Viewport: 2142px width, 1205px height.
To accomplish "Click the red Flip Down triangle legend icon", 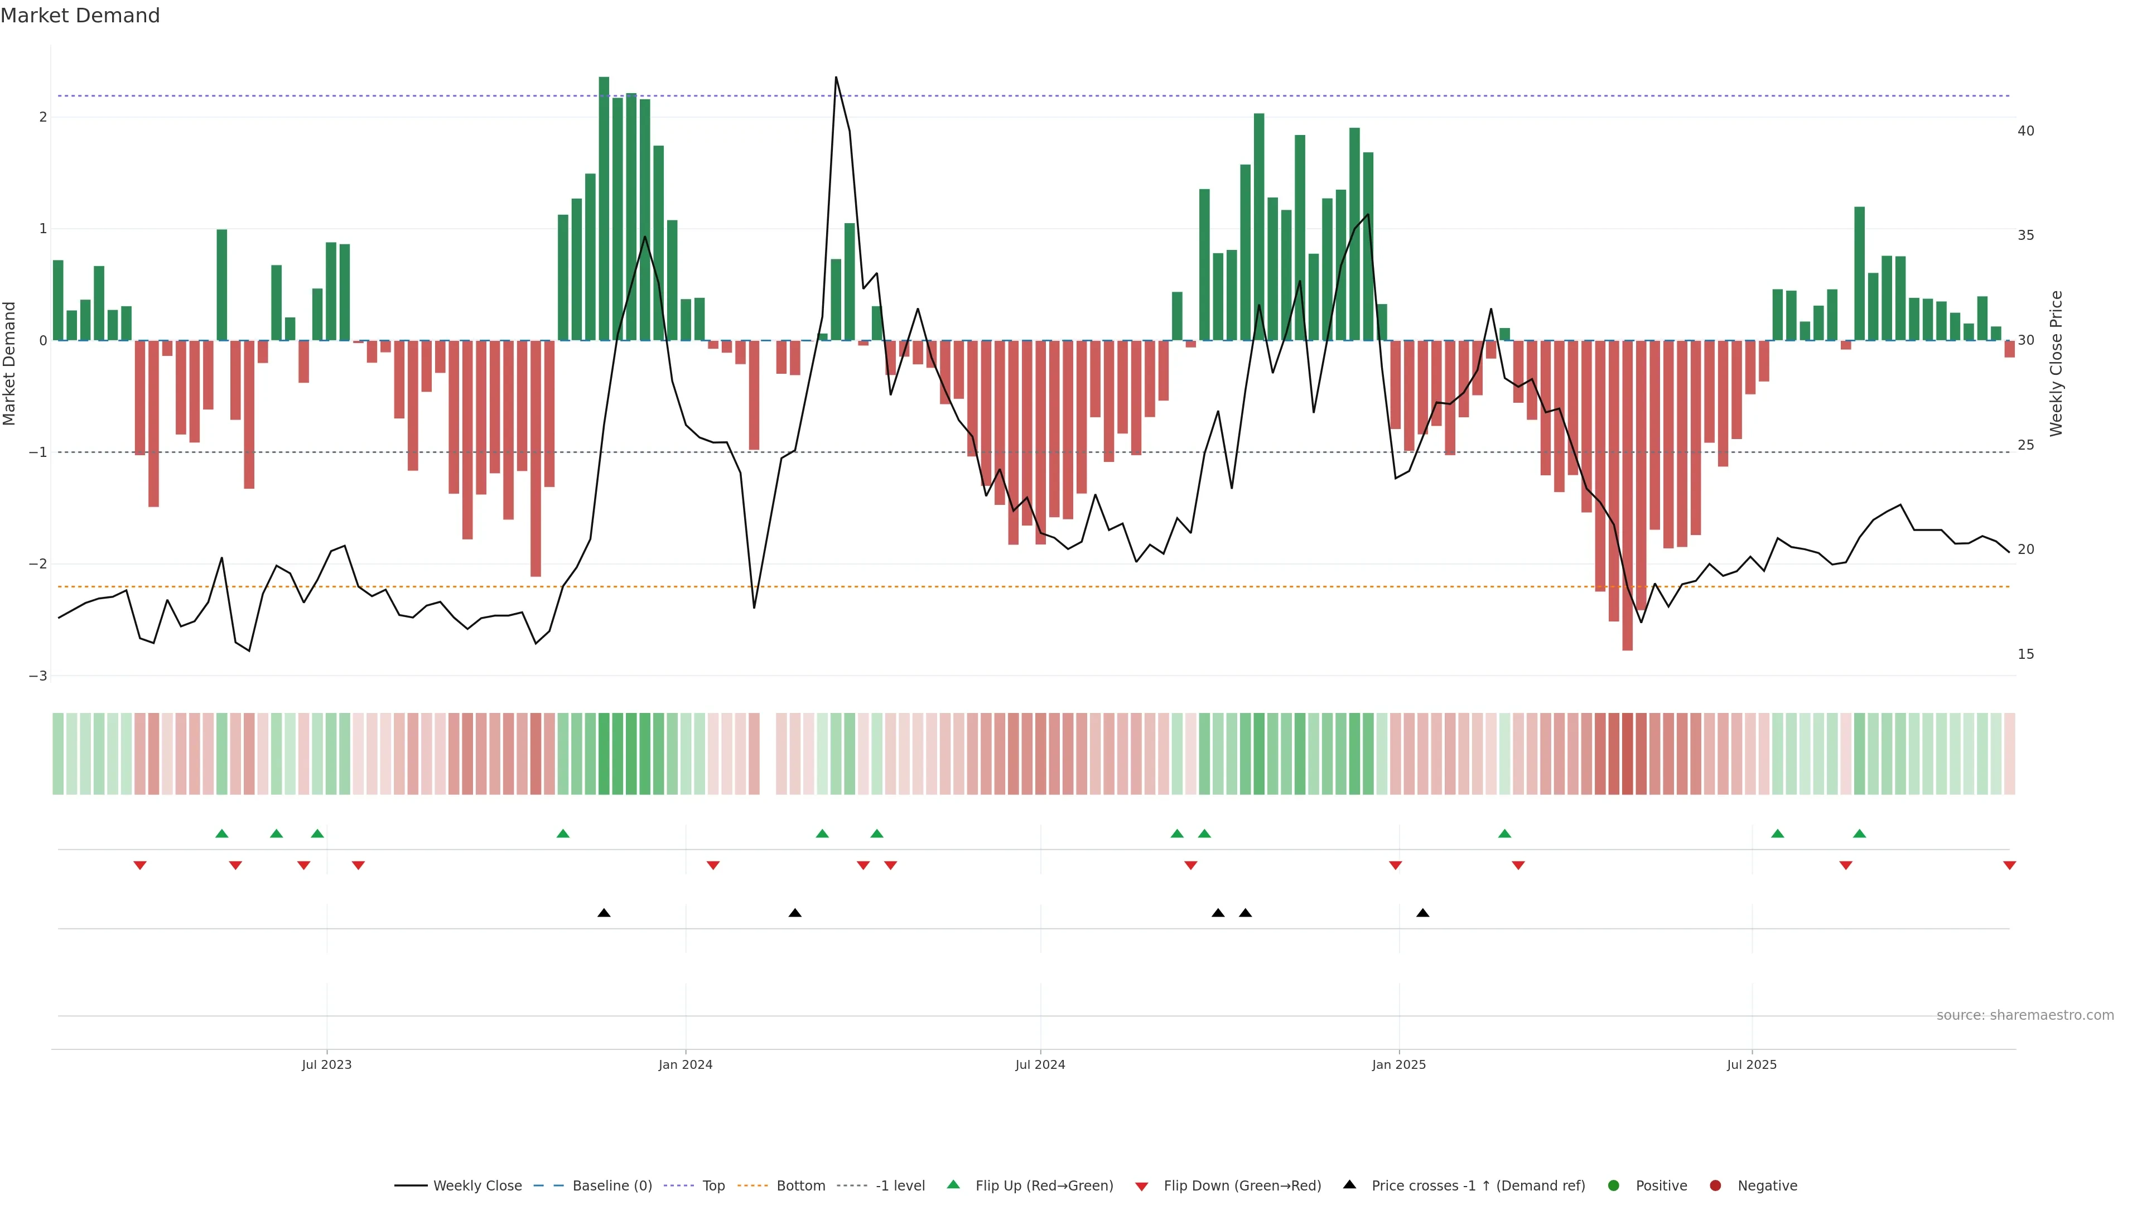I will point(1142,1186).
